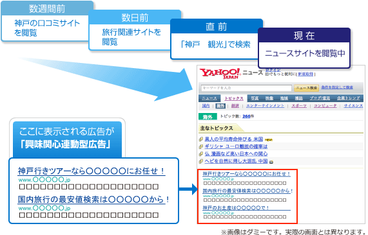Image resolution: width=368 pixels, height=235 pixels.
Task: Select the 経済 category link
Action: (235, 106)
